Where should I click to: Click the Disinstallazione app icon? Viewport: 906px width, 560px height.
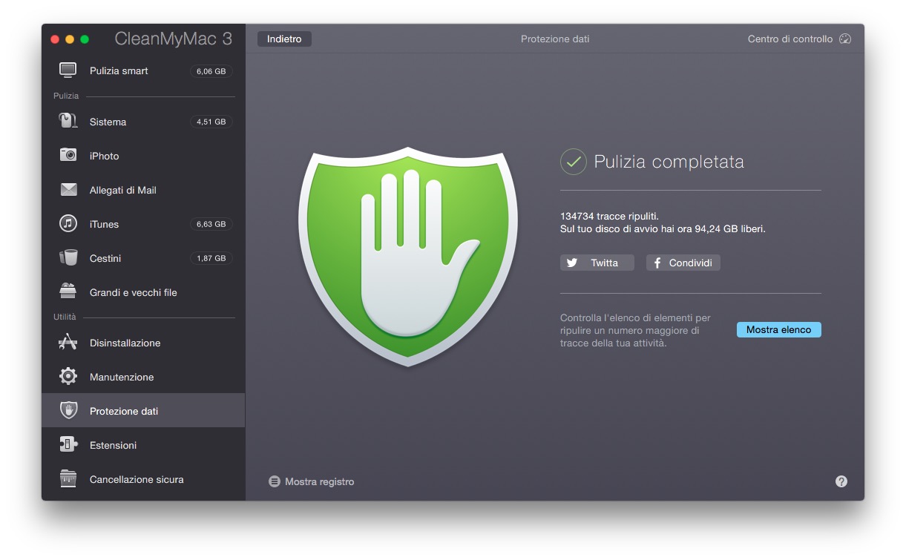click(x=68, y=342)
